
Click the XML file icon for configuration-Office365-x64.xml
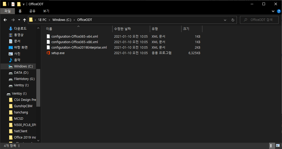coord(48,36)
